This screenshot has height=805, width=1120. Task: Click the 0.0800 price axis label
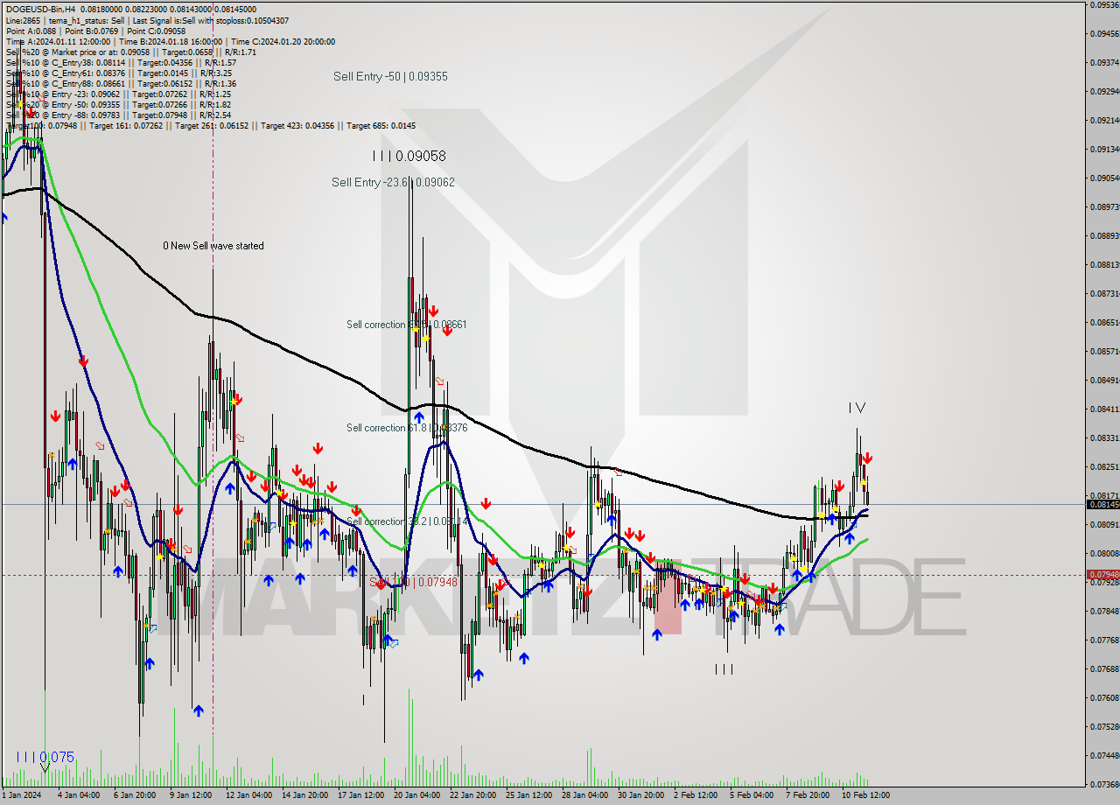pos(1103,553)
